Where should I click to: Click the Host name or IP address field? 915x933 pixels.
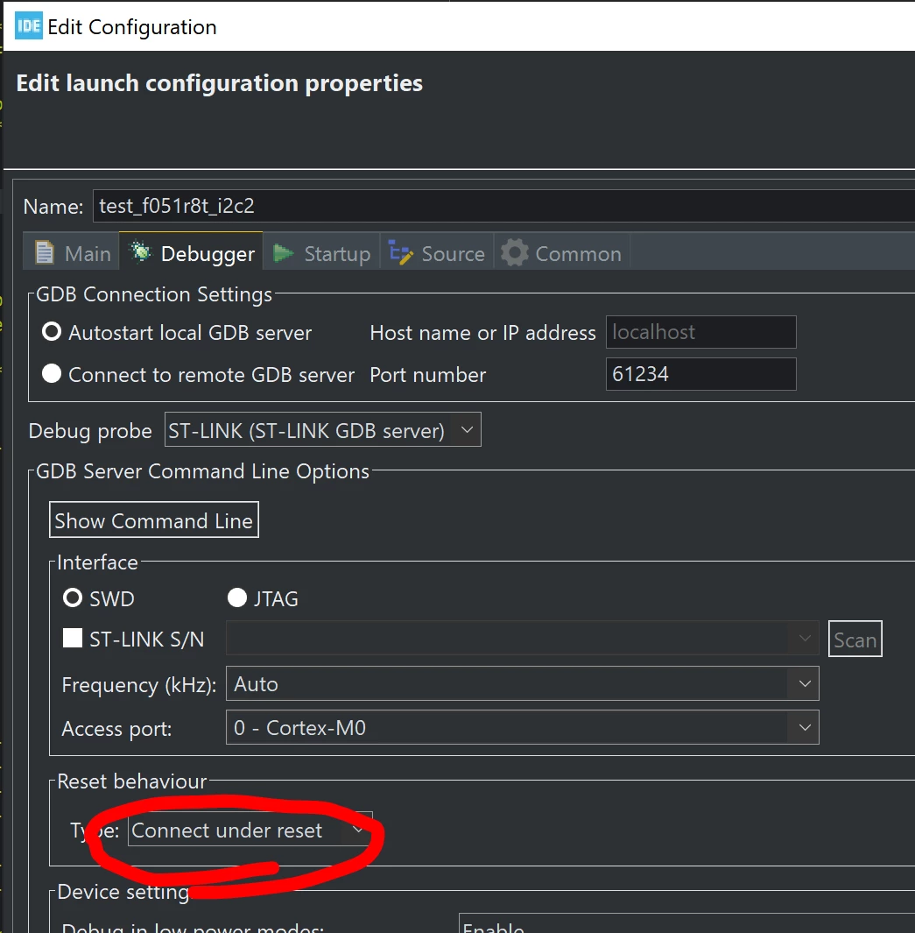pos(701,332)
